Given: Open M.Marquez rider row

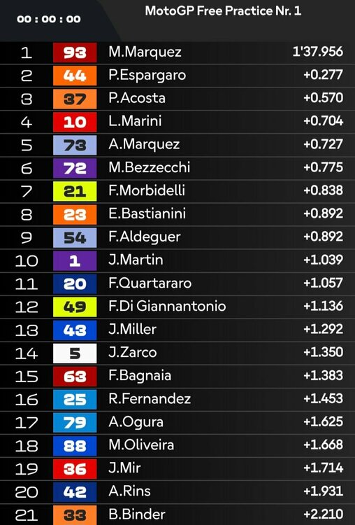Looking at the screenshot, I should tap(177, 52).
